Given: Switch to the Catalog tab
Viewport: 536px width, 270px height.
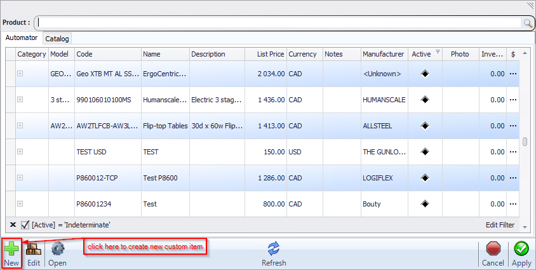Looking at the screenshot, I should (57, 39).
